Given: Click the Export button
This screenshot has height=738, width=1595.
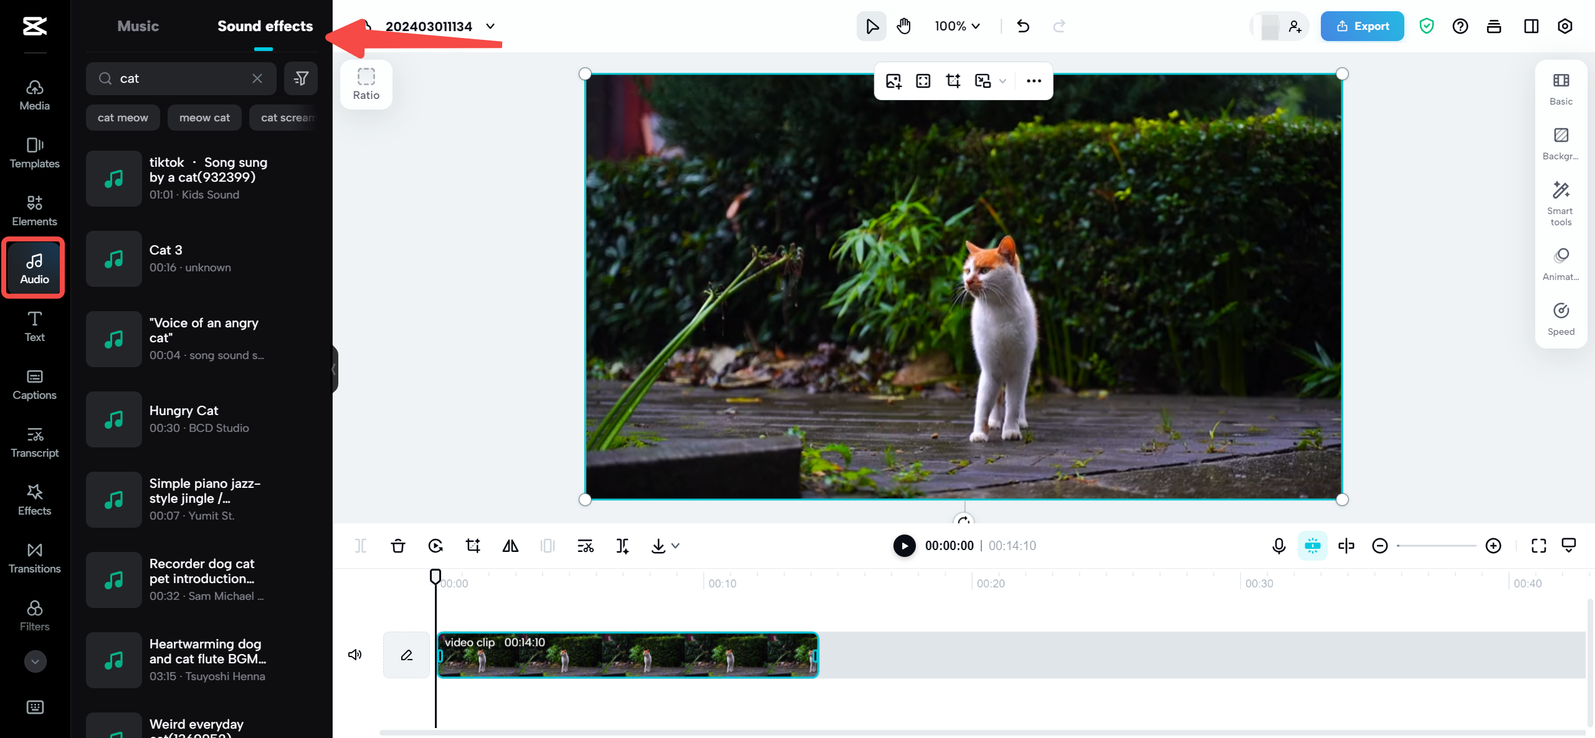Looking at the screenshot, I should tap(1362, 26).
